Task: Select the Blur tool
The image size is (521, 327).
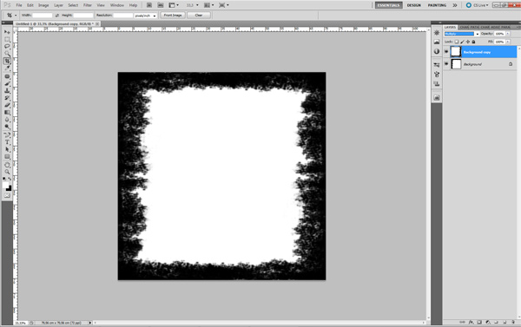Action: click(x=7, y=120)
